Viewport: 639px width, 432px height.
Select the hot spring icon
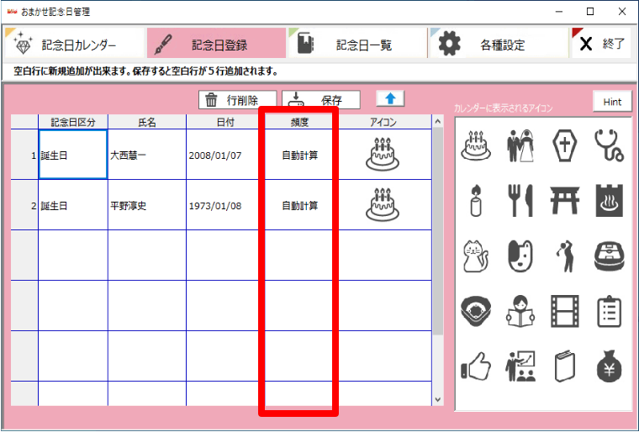coord(610,201)
